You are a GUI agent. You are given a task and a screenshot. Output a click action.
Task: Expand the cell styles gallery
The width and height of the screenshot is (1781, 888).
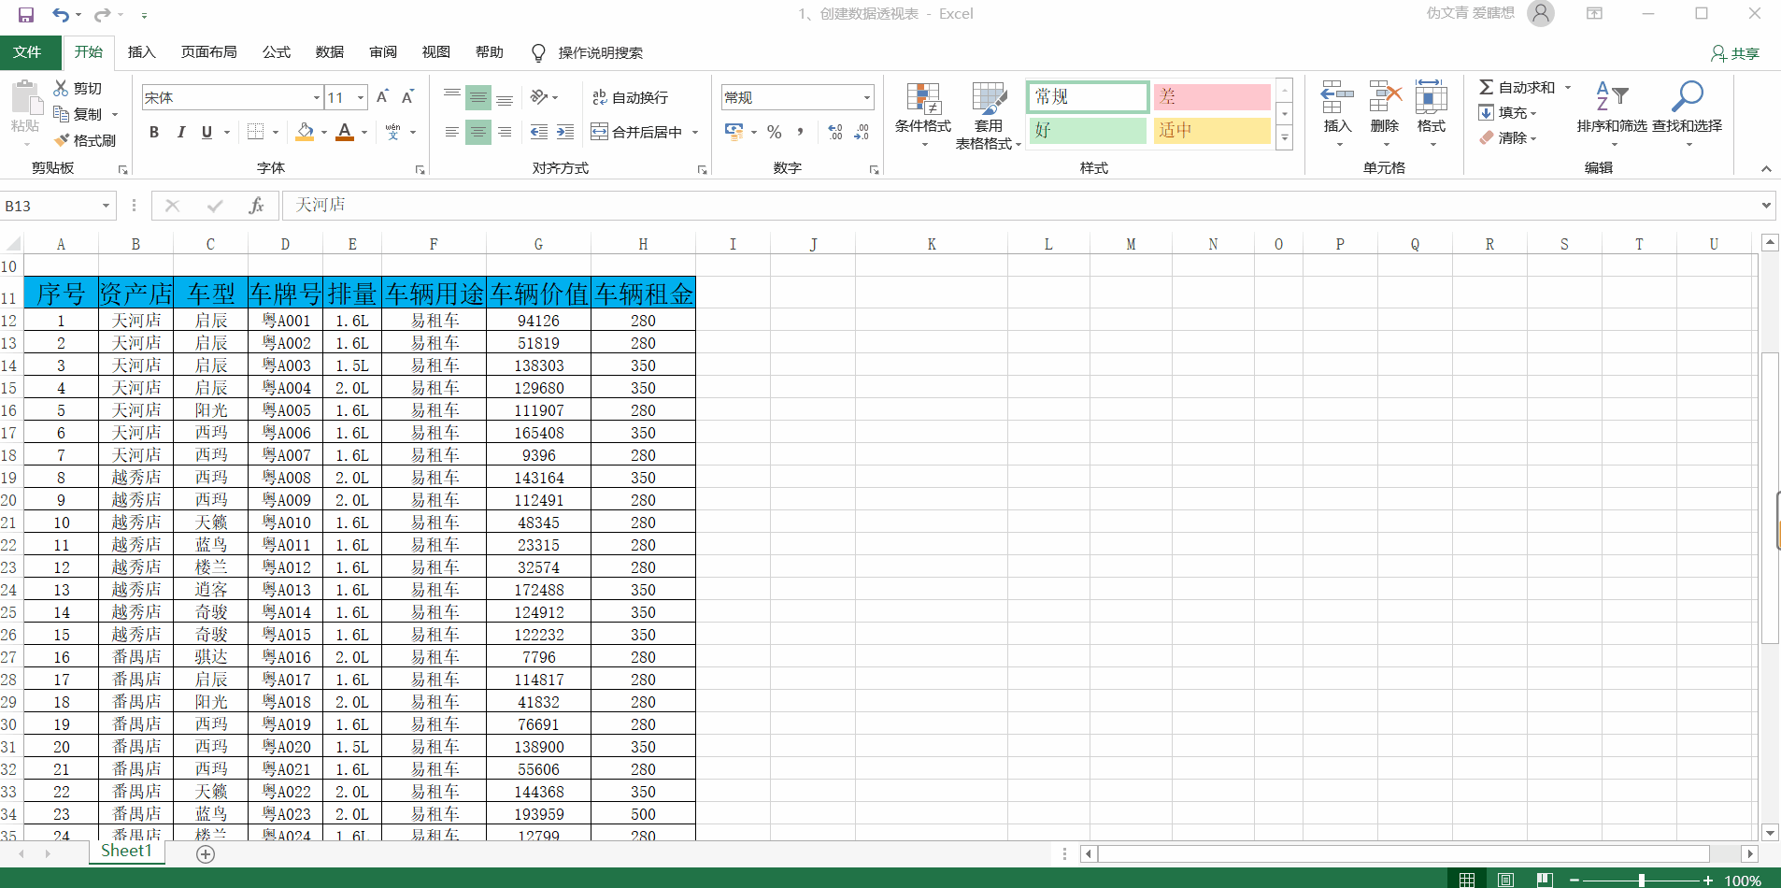(1285, 138)
